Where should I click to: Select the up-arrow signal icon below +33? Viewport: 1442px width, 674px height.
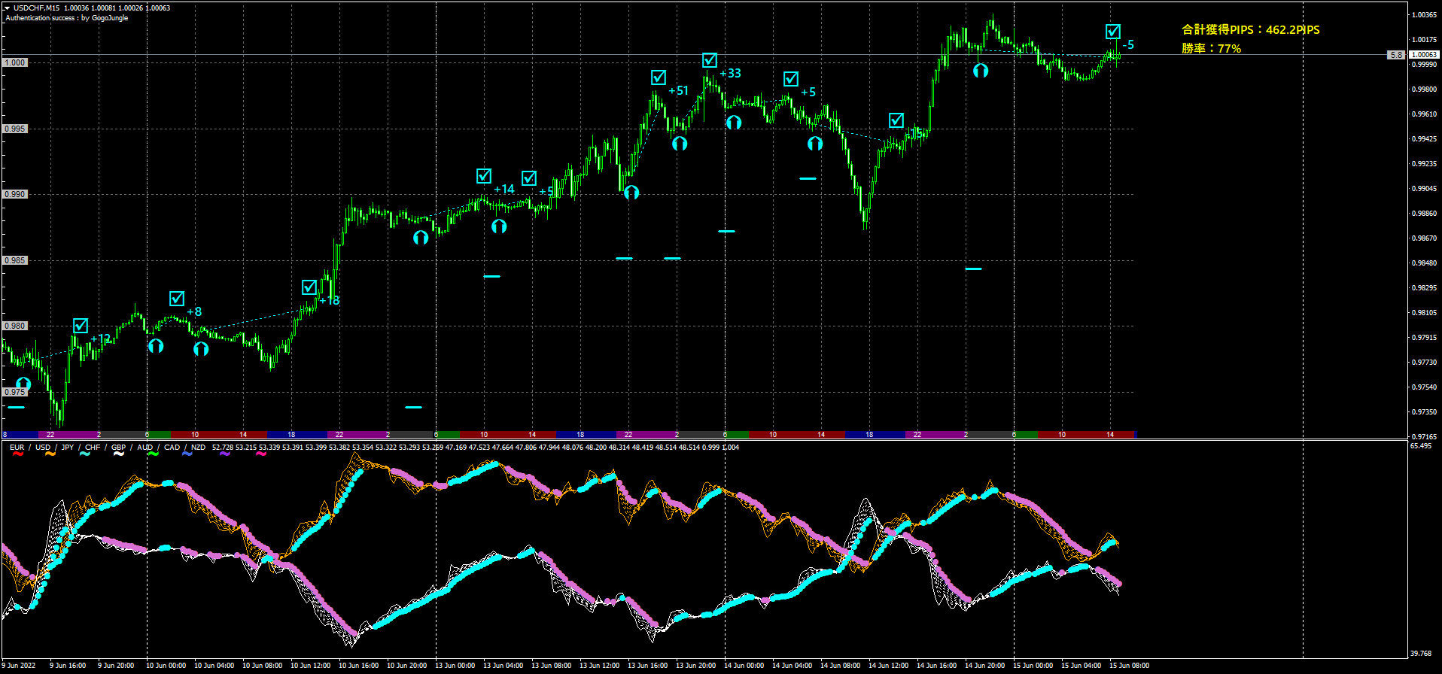(x=734, y=122)
